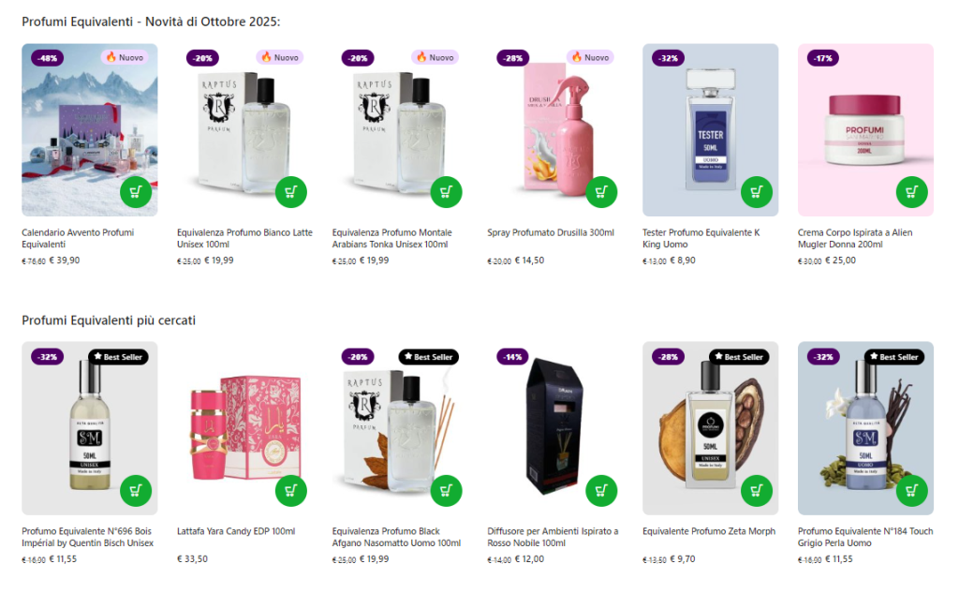Add Zeta Morph equivalent perfume to cart
The height and width of the screenshot is (594, 959).
tap(757, 491)
